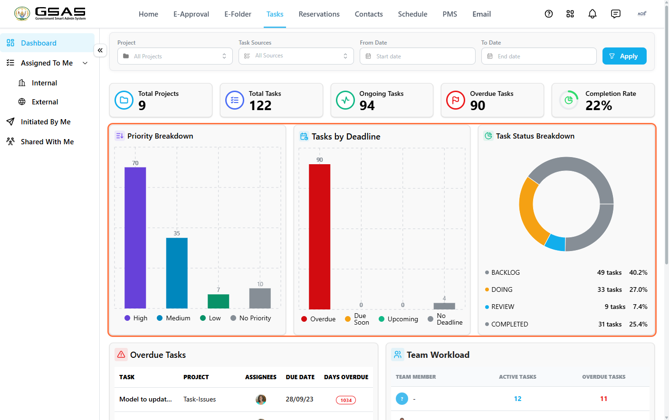Image resolution: width=669 pixels, height=420 pixels.
Task: Click the Initiated By Me send icon
Action: click(x=10, y=121)
